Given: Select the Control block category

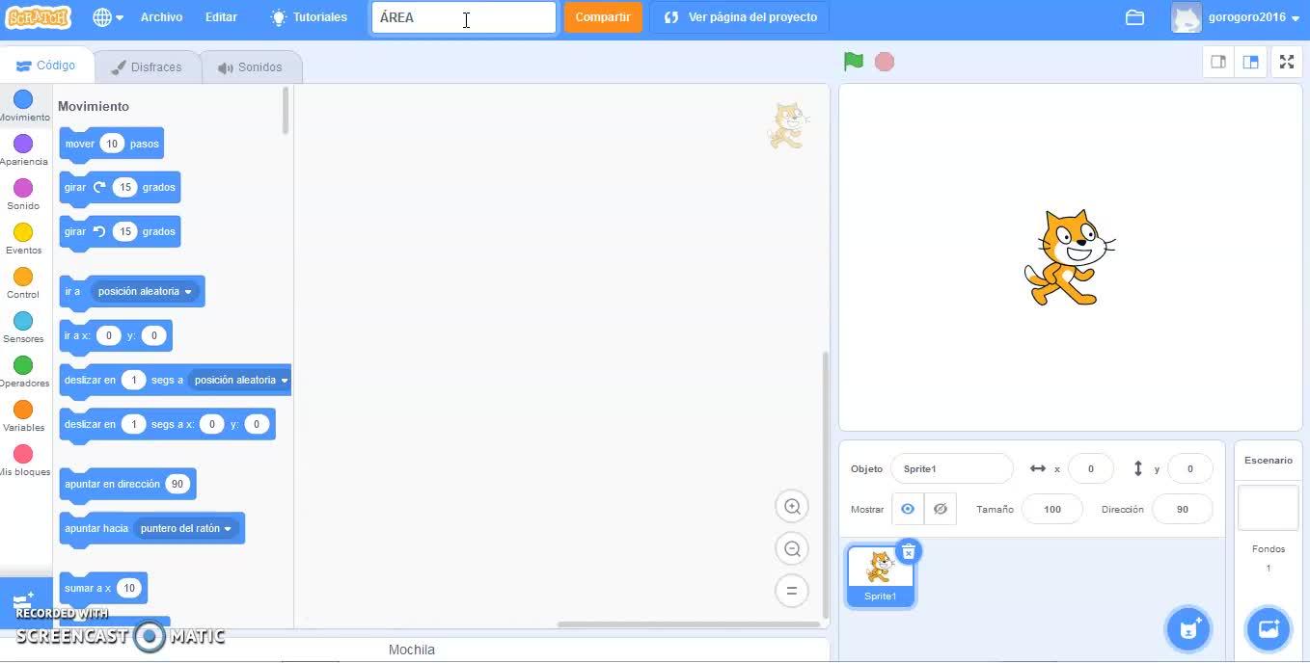Looking at the screenshot, I should (23, 283).
